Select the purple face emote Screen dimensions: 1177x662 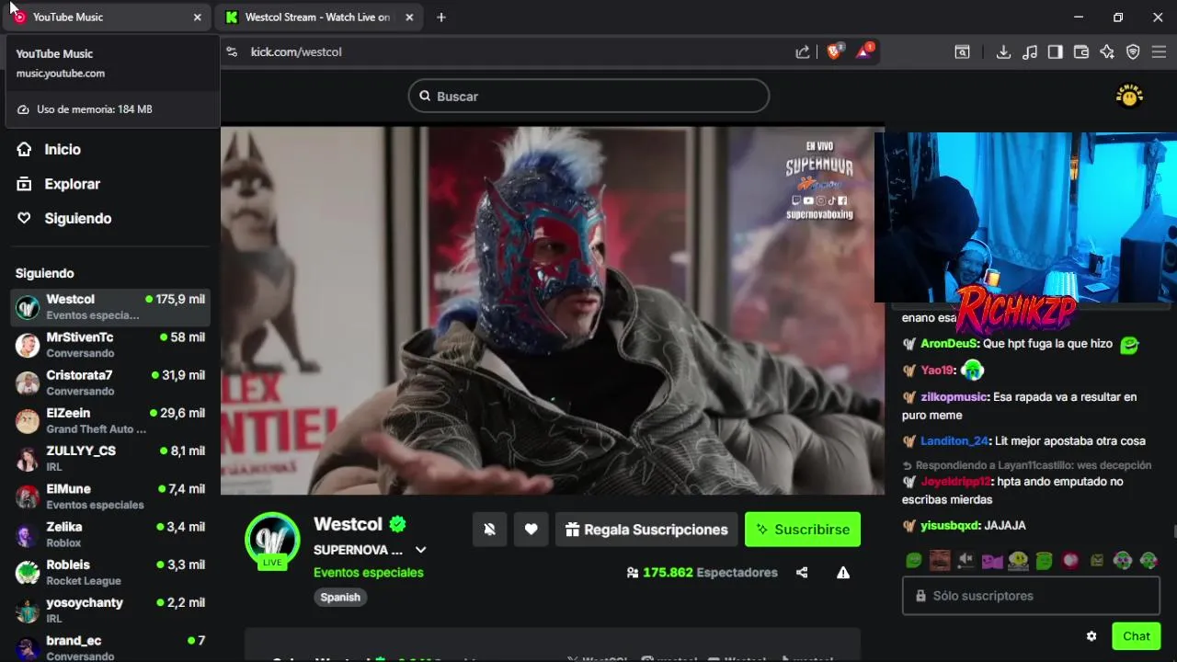point(991,560)
